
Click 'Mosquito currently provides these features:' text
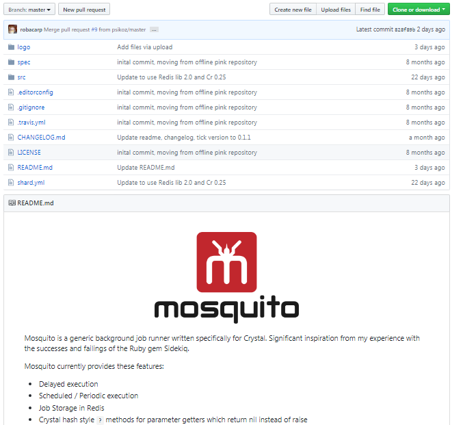94,366
